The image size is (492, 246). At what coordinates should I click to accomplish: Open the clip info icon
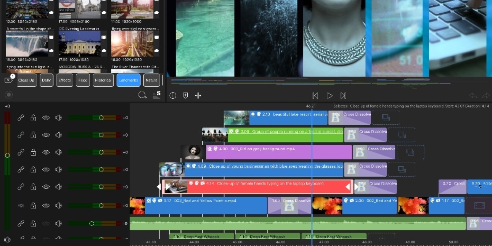click(173, 96)
